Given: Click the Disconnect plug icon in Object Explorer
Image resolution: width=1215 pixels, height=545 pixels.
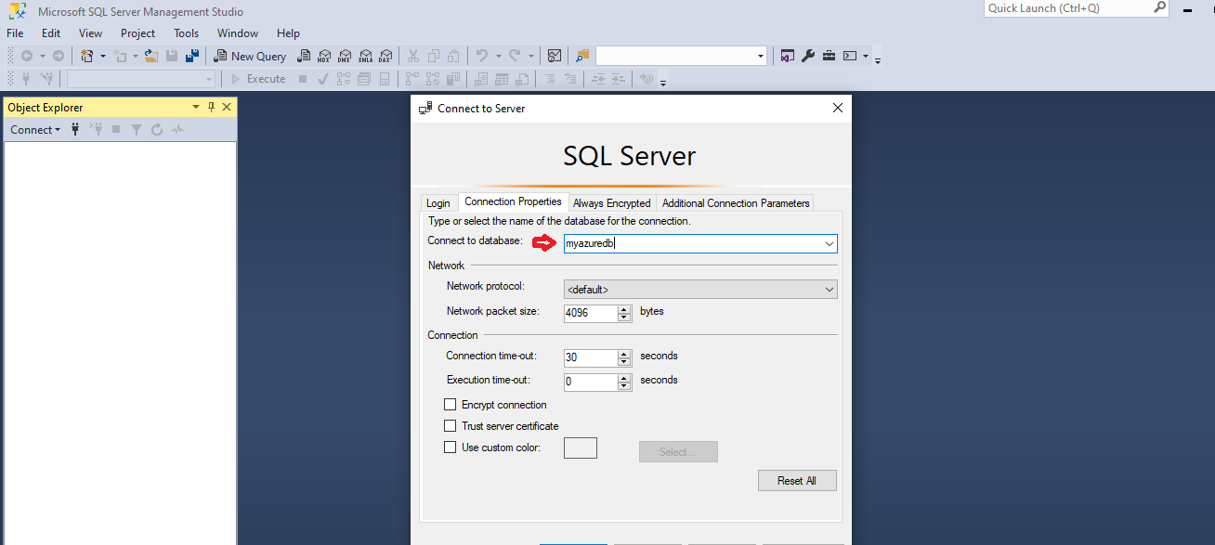Looking at the screenshot, I should point(96,130).
